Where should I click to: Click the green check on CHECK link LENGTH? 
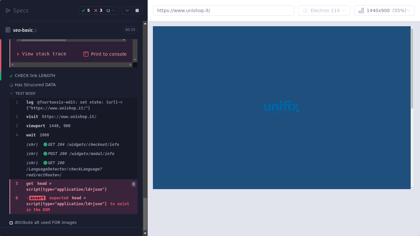11,76
